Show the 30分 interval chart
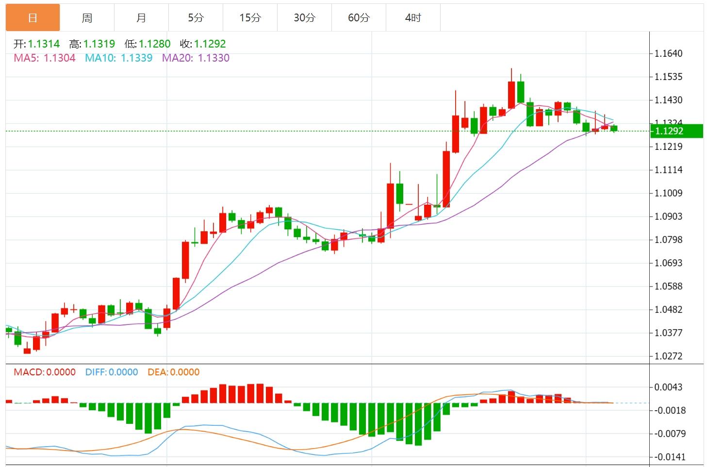This screenshot has width=707, height=467. click(x=304, y=18)
